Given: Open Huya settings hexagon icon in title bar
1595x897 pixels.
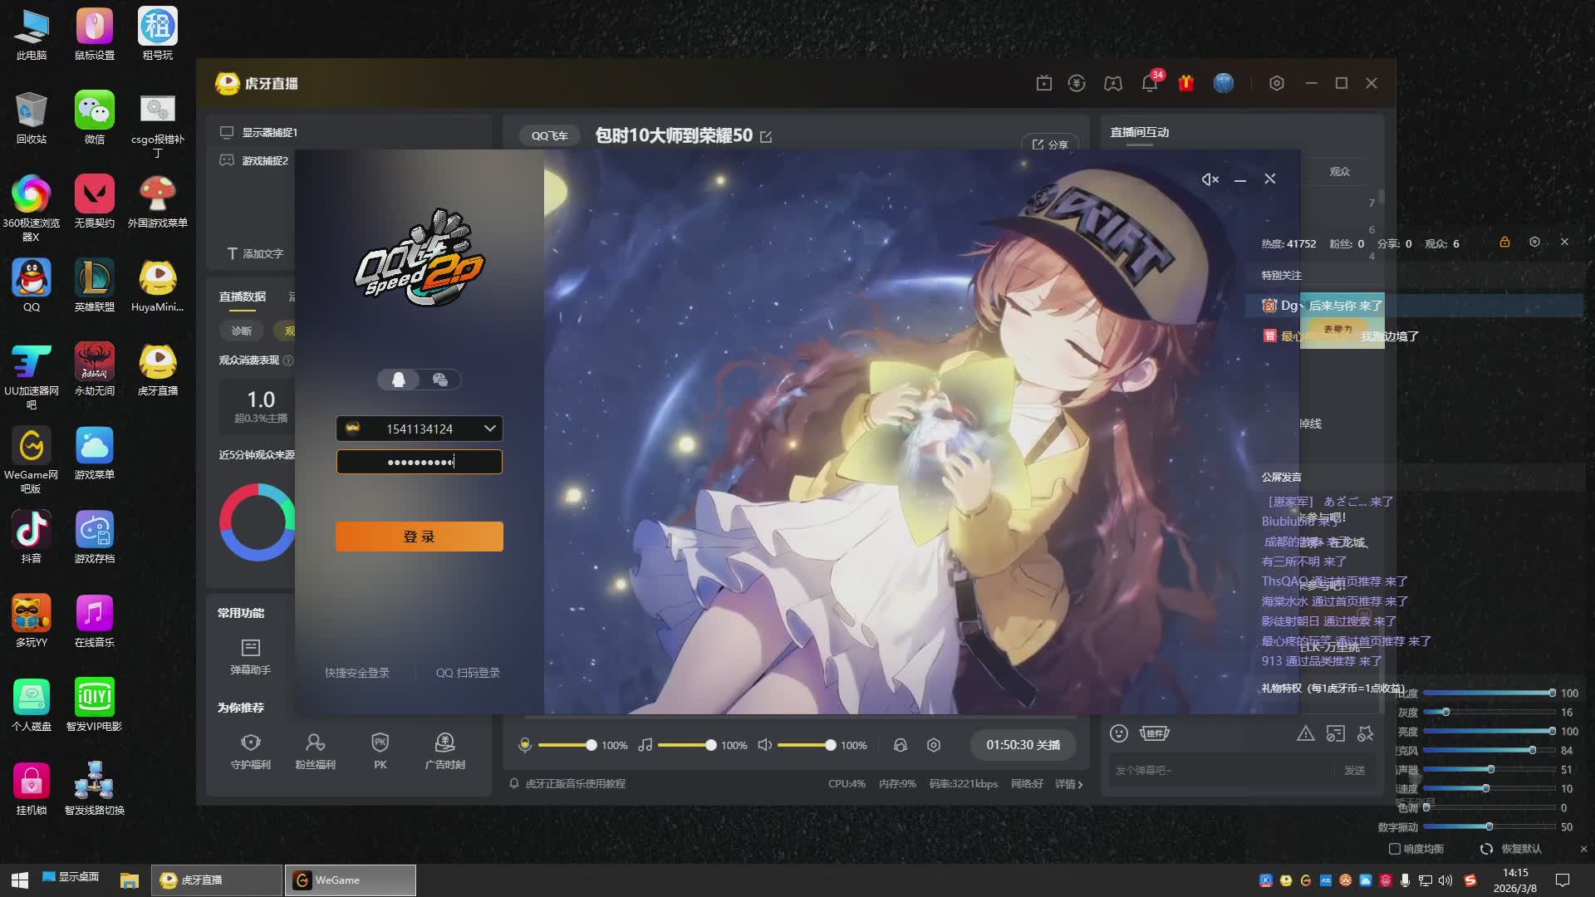Looking at the screenshot, I should coord(1277,83).
